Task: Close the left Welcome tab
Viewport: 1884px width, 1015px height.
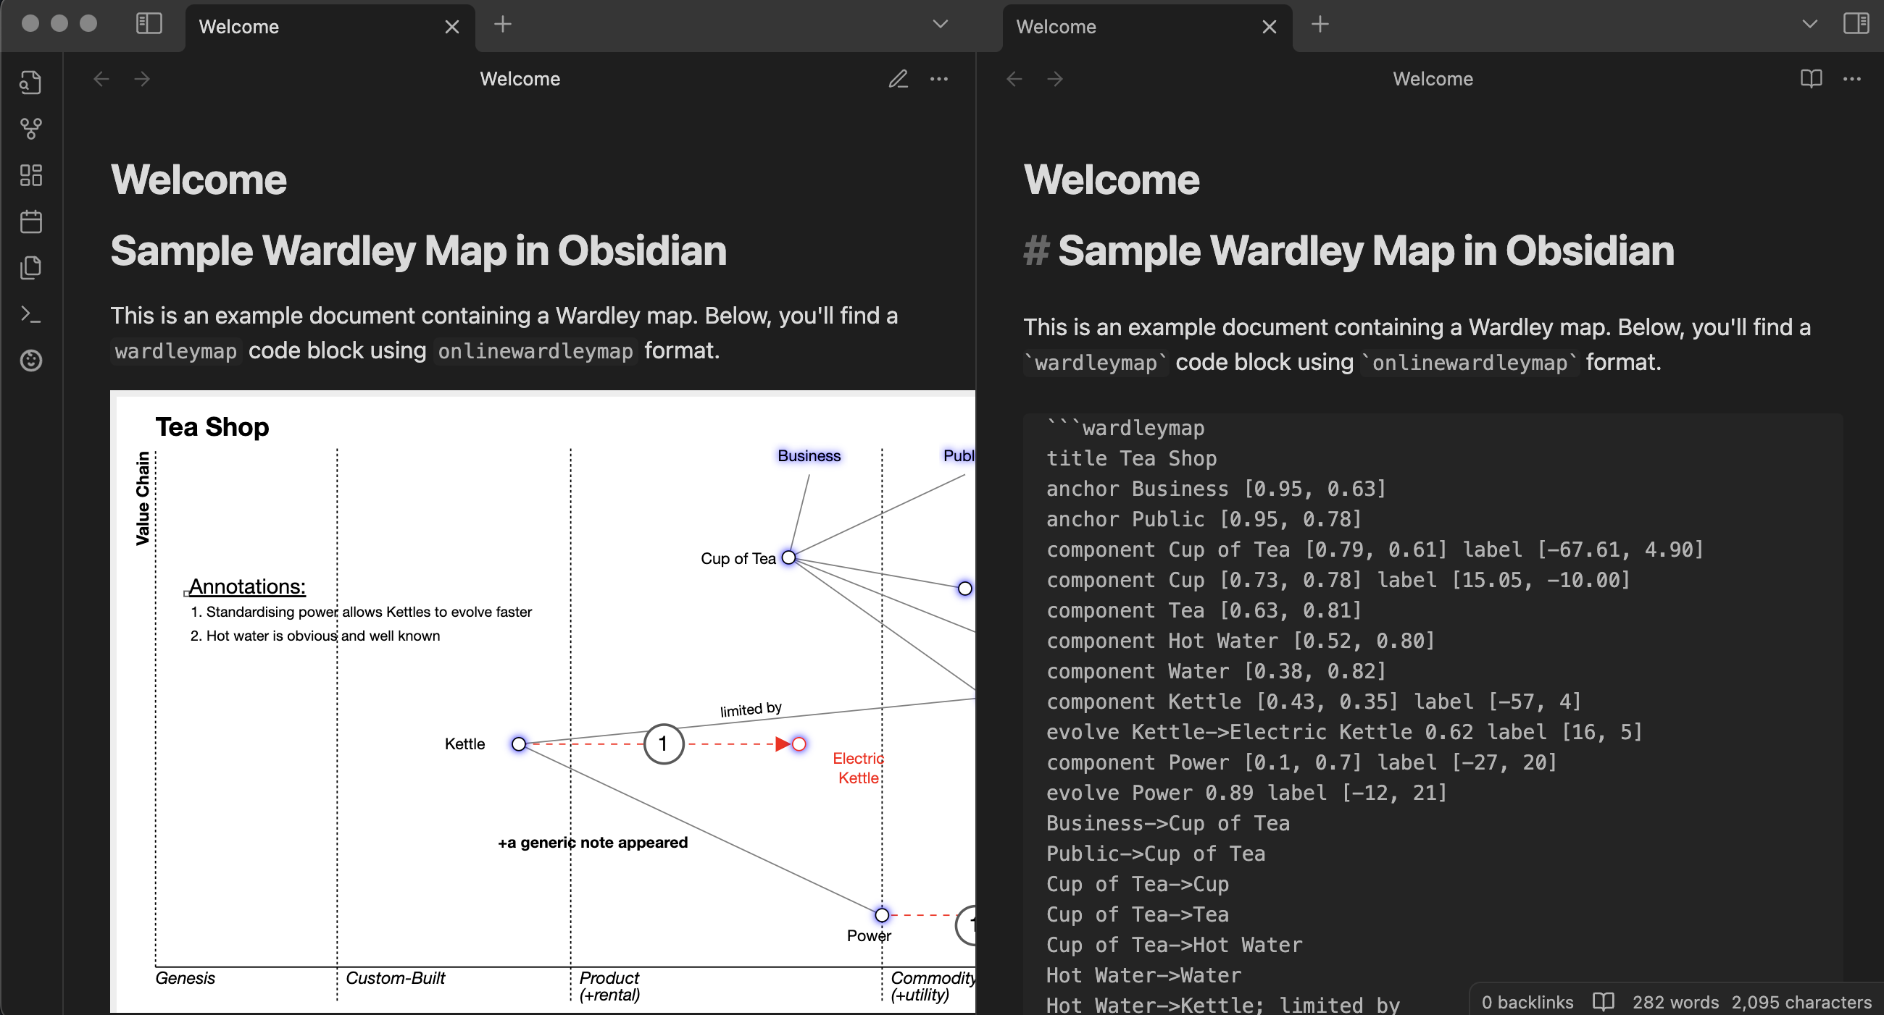Action: click(x=452, y=27)
